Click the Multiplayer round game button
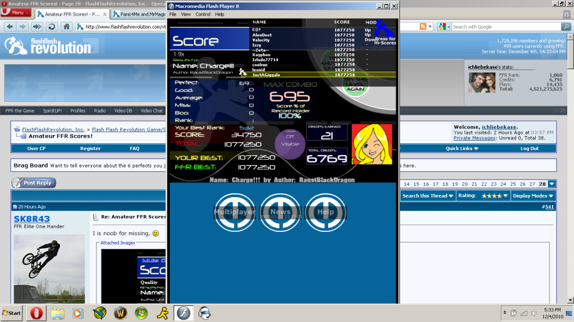Viewport: 574px width, 322px height. click(235, 212)
